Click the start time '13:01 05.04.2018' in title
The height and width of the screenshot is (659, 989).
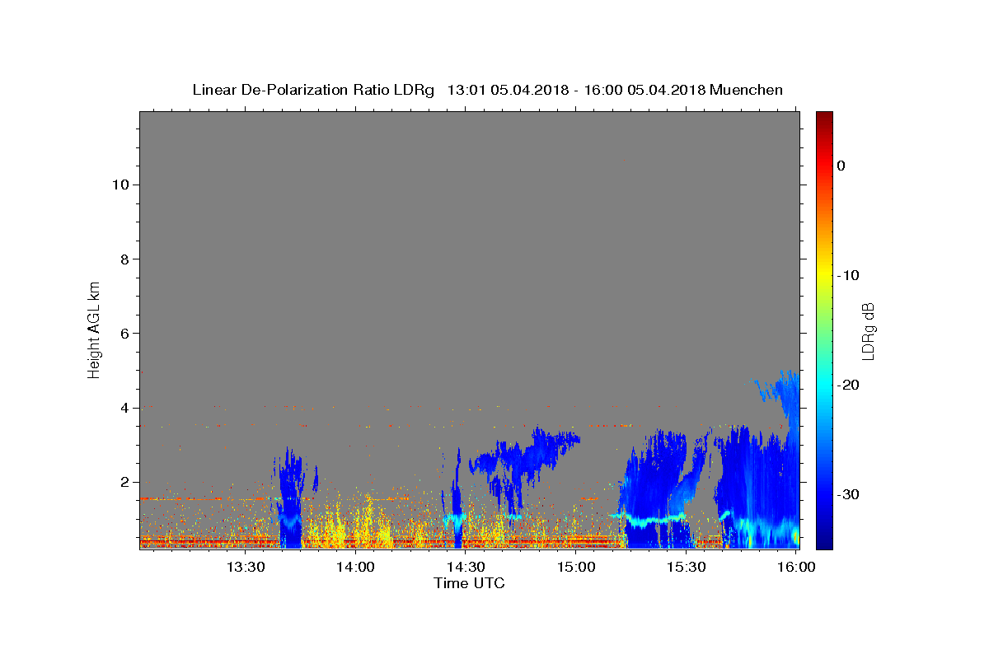508,90
